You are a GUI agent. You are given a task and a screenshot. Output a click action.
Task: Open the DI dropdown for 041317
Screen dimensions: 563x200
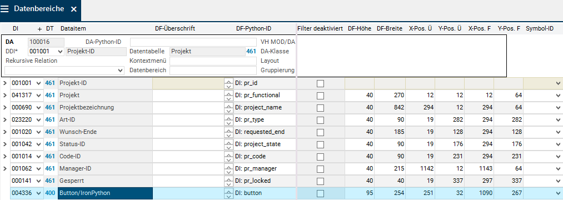pyautogui.click(x=39, y=96)
